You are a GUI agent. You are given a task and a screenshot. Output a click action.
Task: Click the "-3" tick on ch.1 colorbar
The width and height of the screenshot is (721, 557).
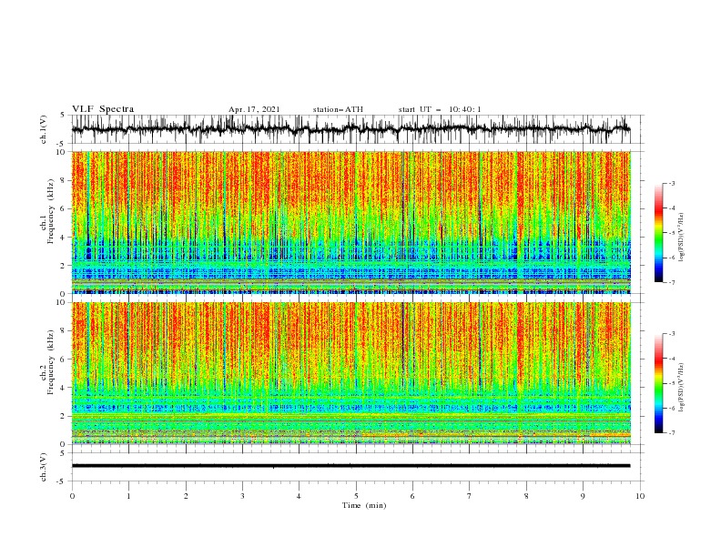pyautogui.click(x=671, y=183)
